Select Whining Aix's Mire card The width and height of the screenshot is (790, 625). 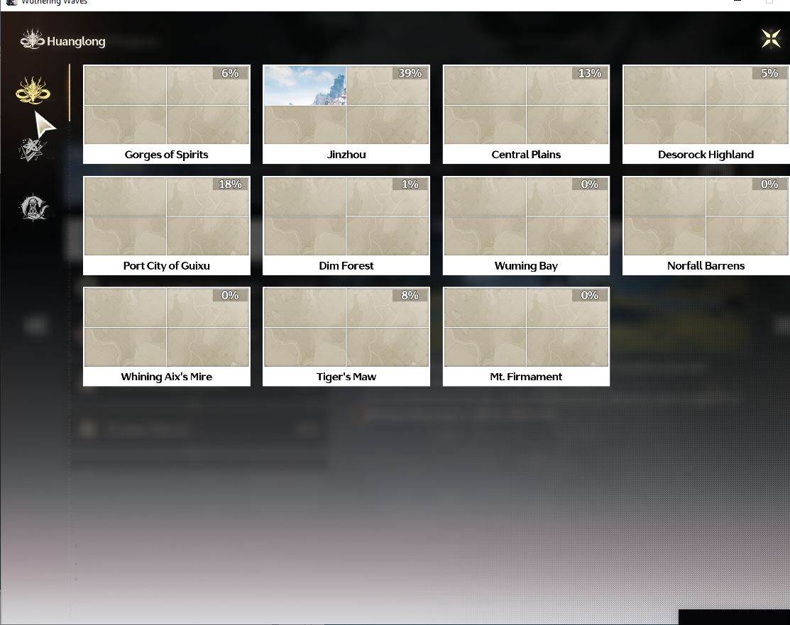(166, 336)
